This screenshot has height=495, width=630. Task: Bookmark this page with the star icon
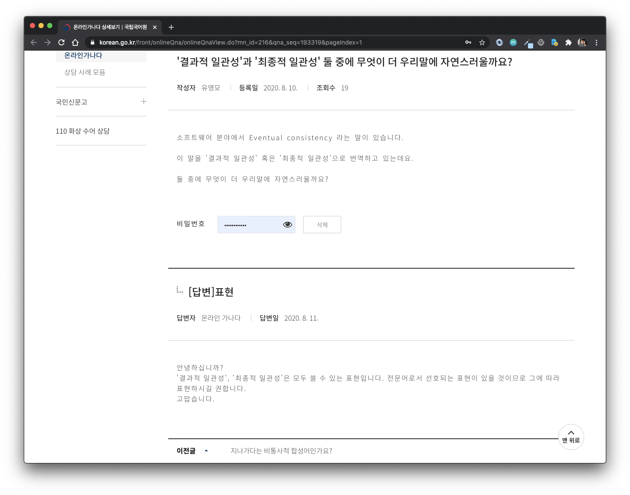pos(482,42)
